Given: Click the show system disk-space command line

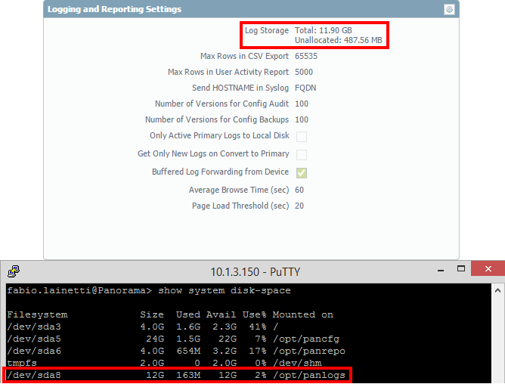Looking at the screenshot, I should (148, 291).
